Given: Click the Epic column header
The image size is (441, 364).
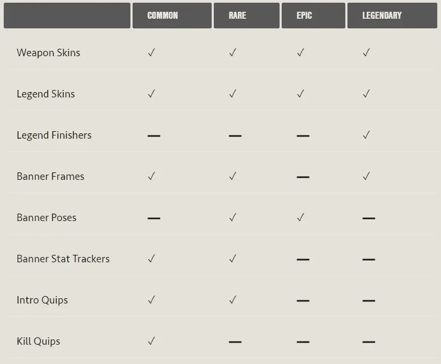Looking at the screenshot, I should coord(313,16).
